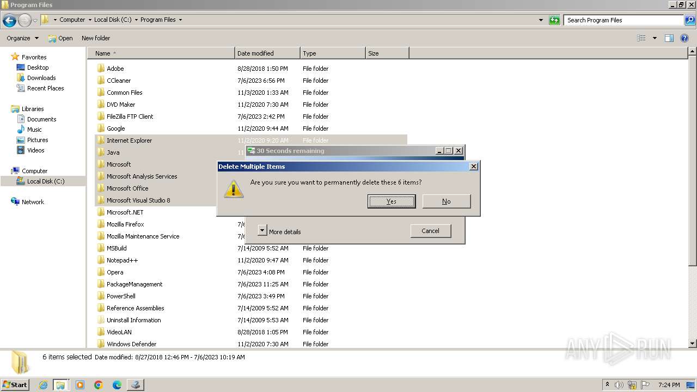Select the Opera folder icon
This screenshot has height=392, width=697.
[x=101, y=272]
